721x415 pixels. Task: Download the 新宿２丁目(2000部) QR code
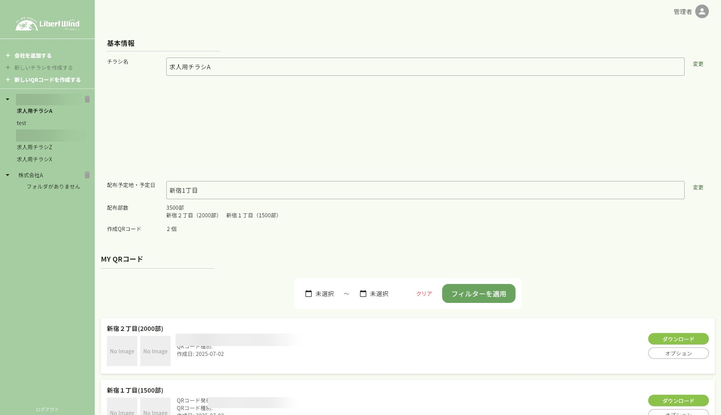[x=678, y=339]
